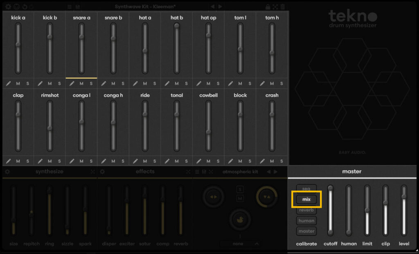Click the trash icon in the top bar
This screenshot has height=254, width=419.
point(283,7)
